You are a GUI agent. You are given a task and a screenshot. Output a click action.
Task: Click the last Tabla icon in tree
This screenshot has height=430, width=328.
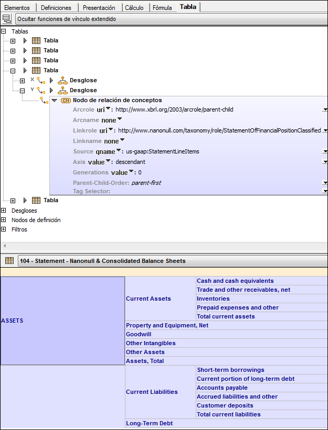point(36,201)
